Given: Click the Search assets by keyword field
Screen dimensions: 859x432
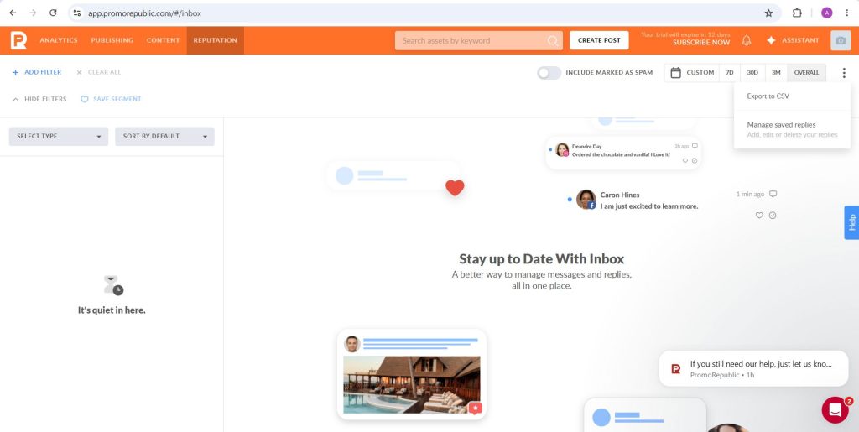Looking at the screenshot, I should 479,40.
